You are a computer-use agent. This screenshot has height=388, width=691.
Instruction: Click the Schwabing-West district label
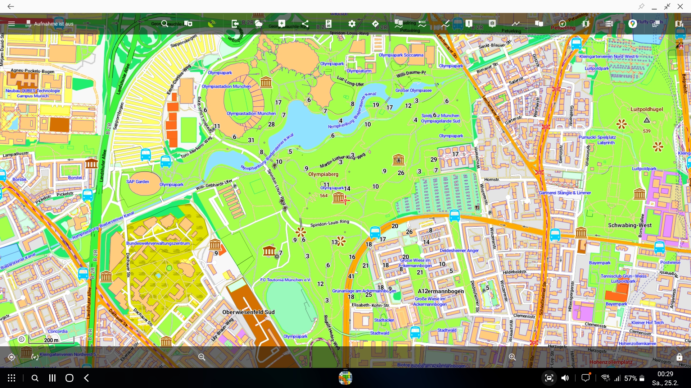(x=629, y=225)
